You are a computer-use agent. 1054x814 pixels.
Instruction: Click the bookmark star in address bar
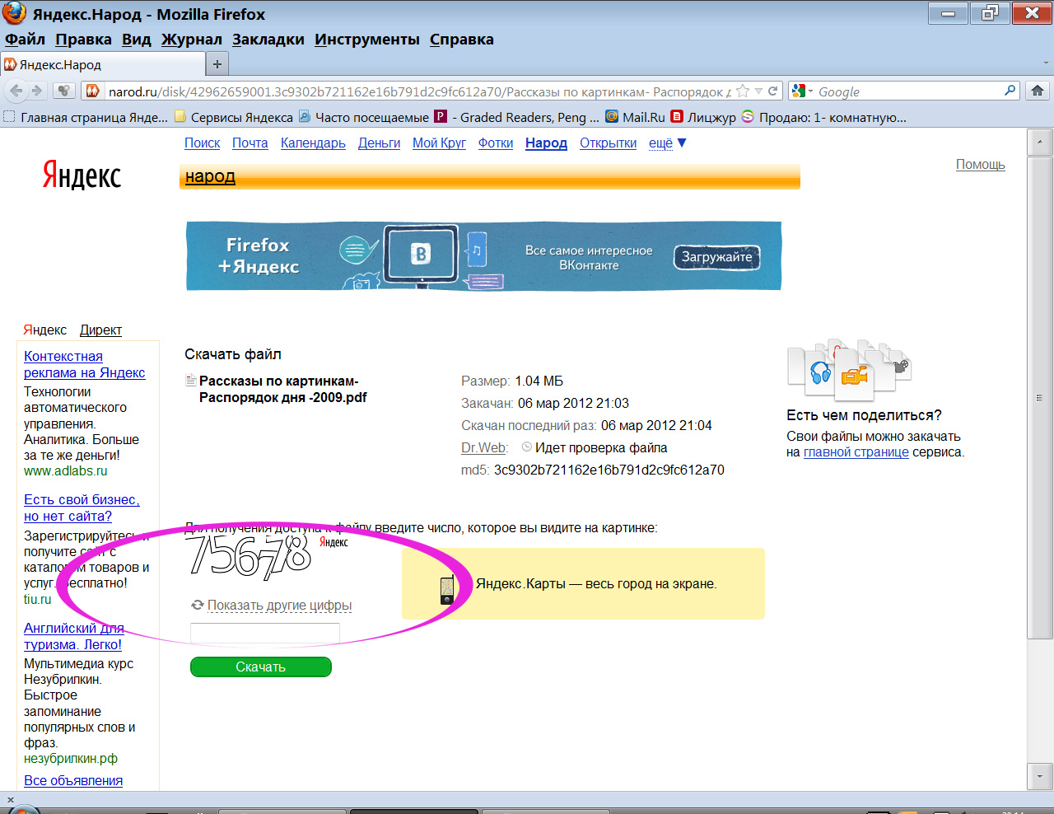click(x=743, y=91)
